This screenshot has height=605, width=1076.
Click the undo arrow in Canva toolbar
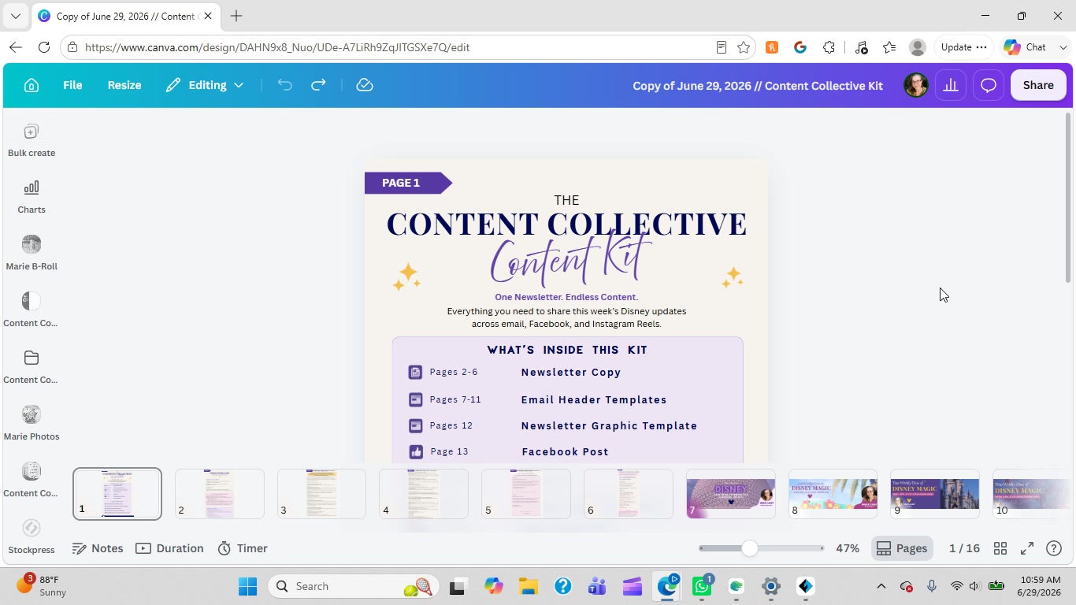click(x=284, y=85)
